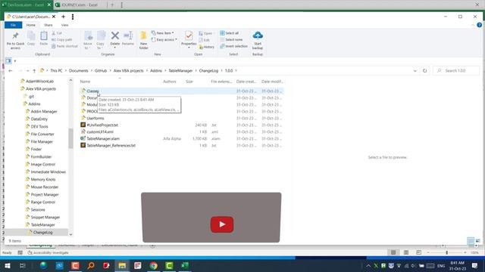Click Paste shortcut command
This screenshot has height=272, width=485.
point(64,46)
